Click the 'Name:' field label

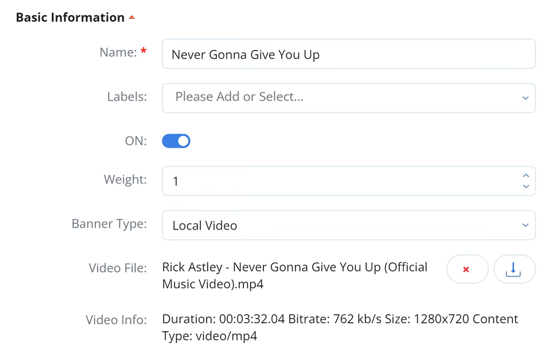(x=118, y=52)
